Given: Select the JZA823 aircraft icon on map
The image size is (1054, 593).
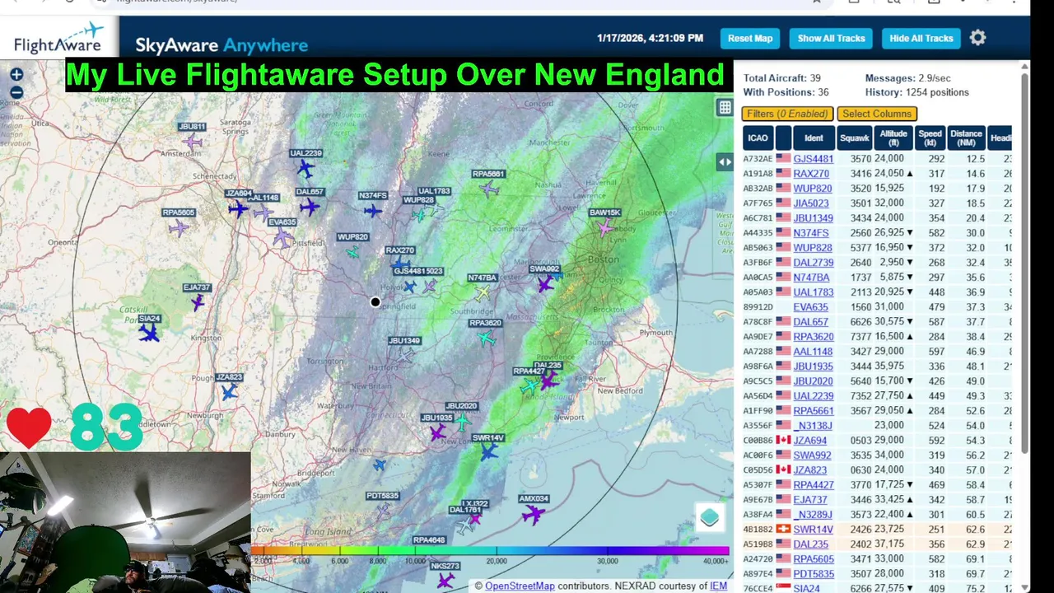Looking at the screenshot, I should tap(229, 392).
